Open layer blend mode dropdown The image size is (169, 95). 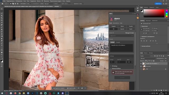click(x=148, y=58)
